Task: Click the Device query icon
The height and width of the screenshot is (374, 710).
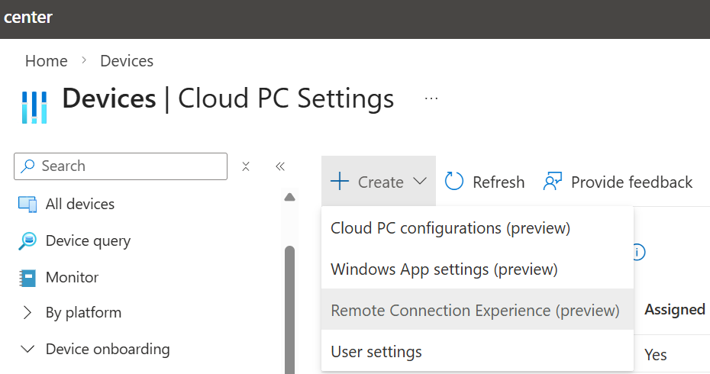Action: coord(27,241)
